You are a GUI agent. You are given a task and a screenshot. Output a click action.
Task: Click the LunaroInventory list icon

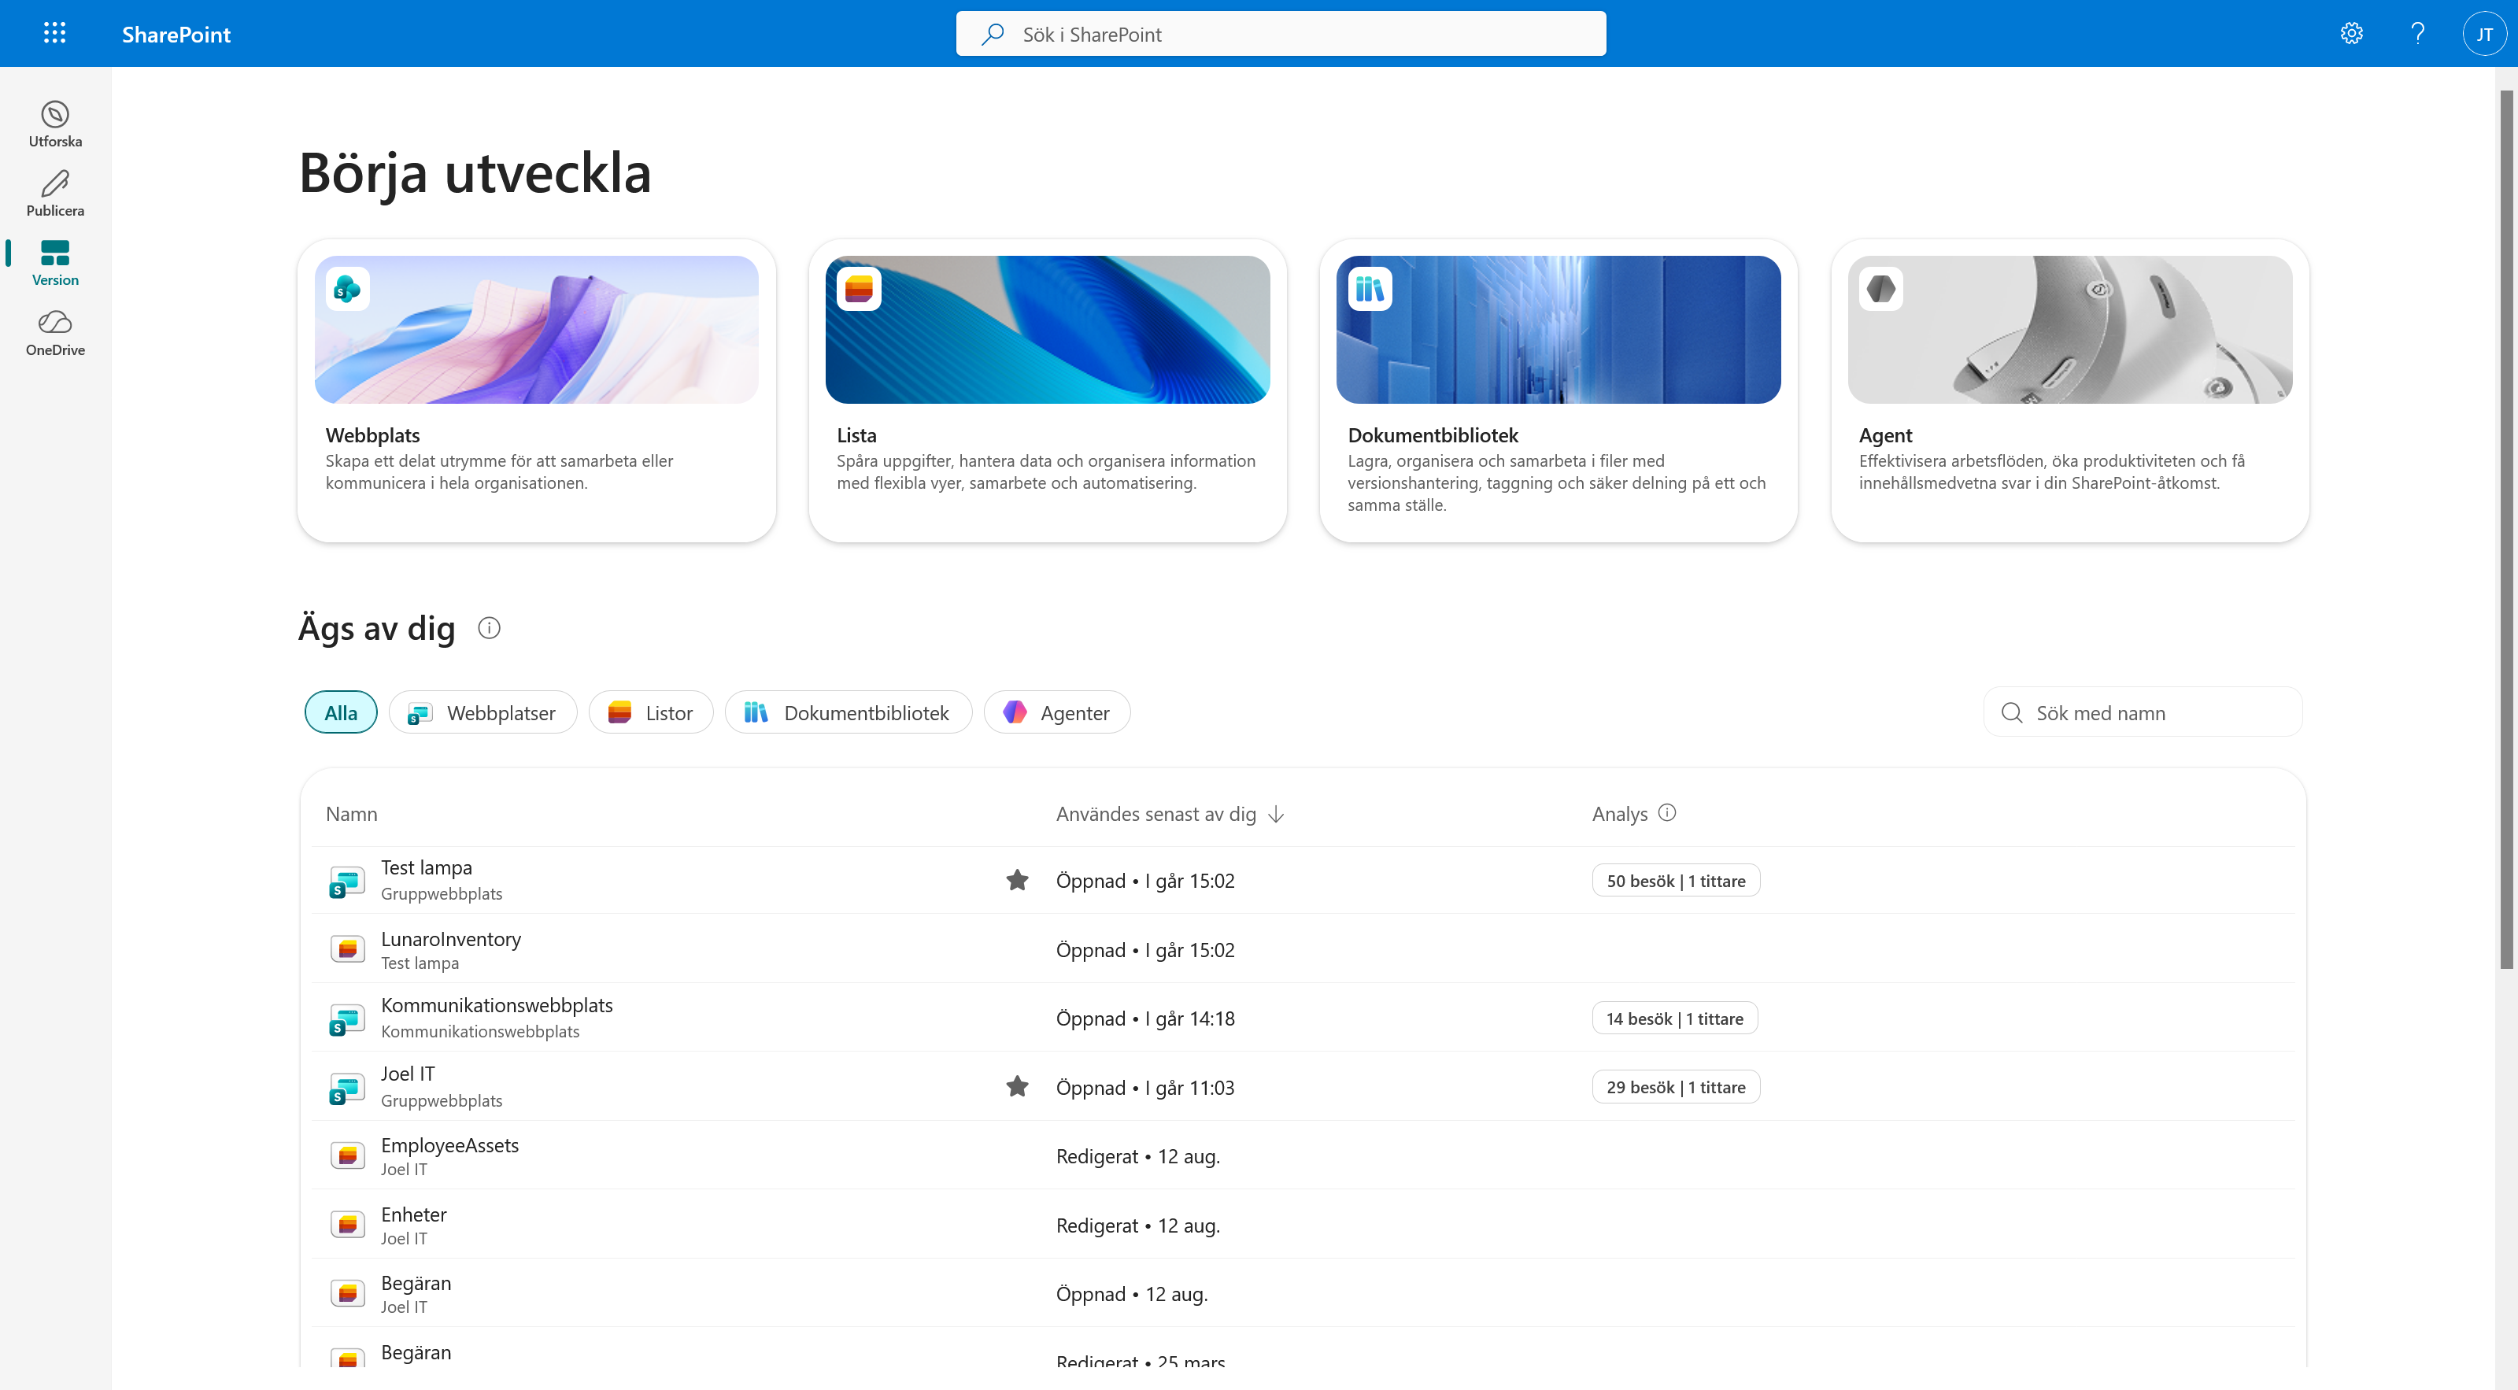coord(347,949)
